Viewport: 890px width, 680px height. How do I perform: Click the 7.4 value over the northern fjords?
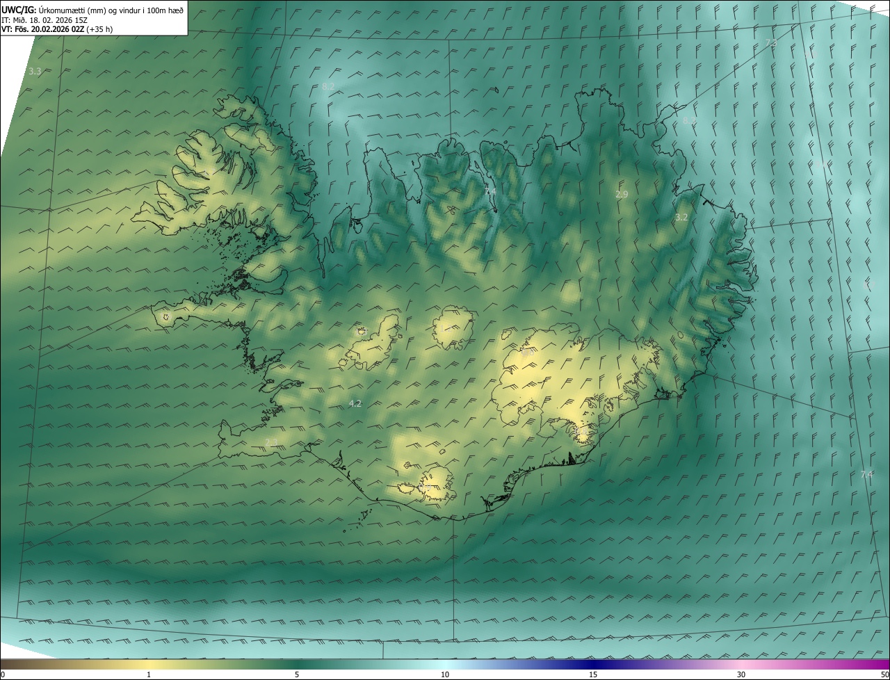490,191
